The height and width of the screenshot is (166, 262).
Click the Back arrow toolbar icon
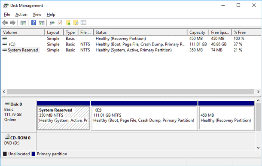(5, 23)
